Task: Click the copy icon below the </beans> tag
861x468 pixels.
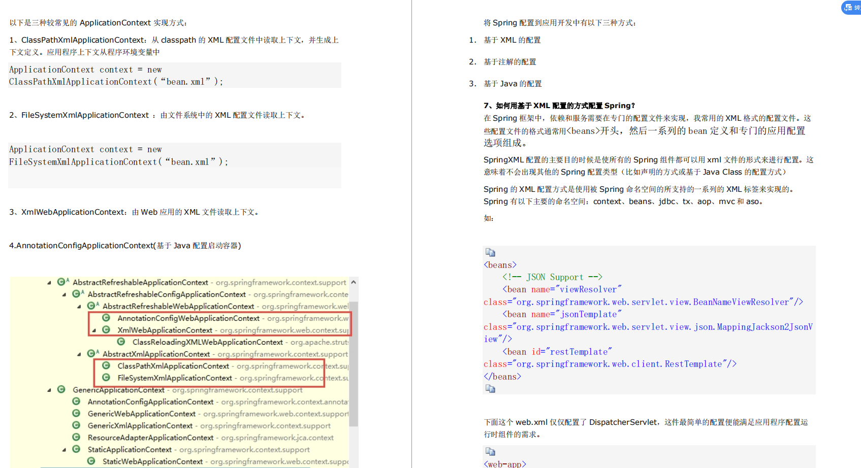Action: (x=490, y=389)
